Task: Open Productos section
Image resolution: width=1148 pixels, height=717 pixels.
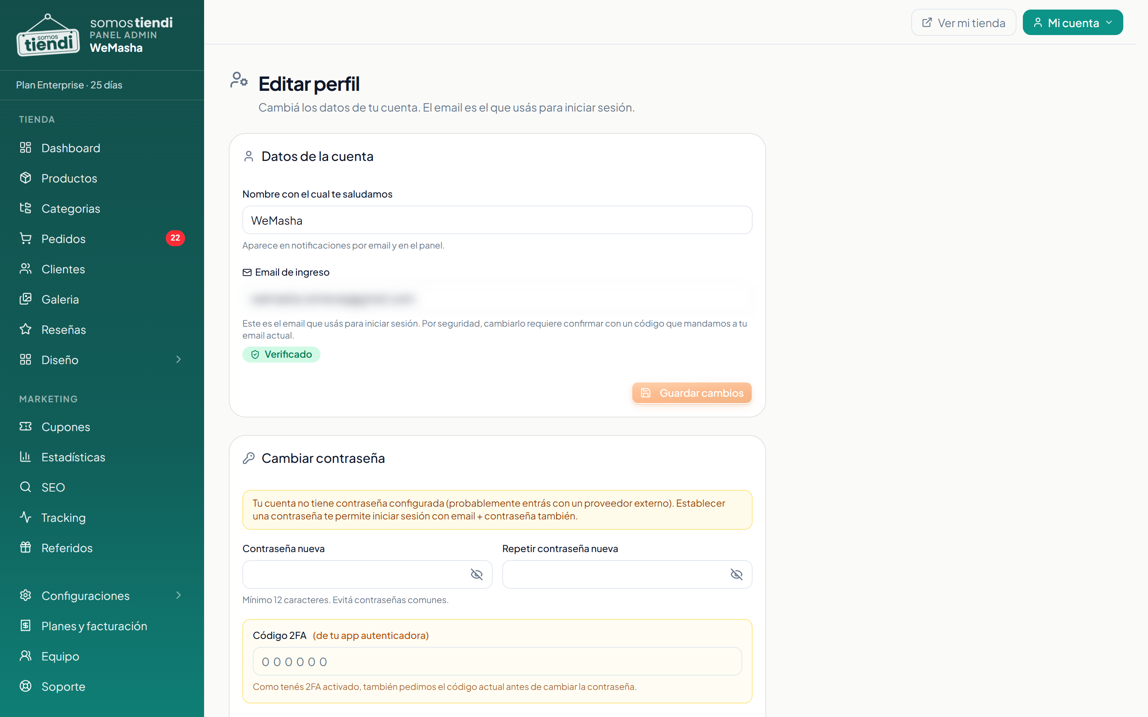Action: 102,178
